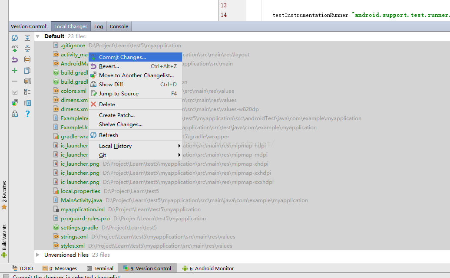Image resolution: width=450 pixels, height=278 pixels.
Task: Click the Show Diff icon in left toolbar
Action: pos(27,70)
